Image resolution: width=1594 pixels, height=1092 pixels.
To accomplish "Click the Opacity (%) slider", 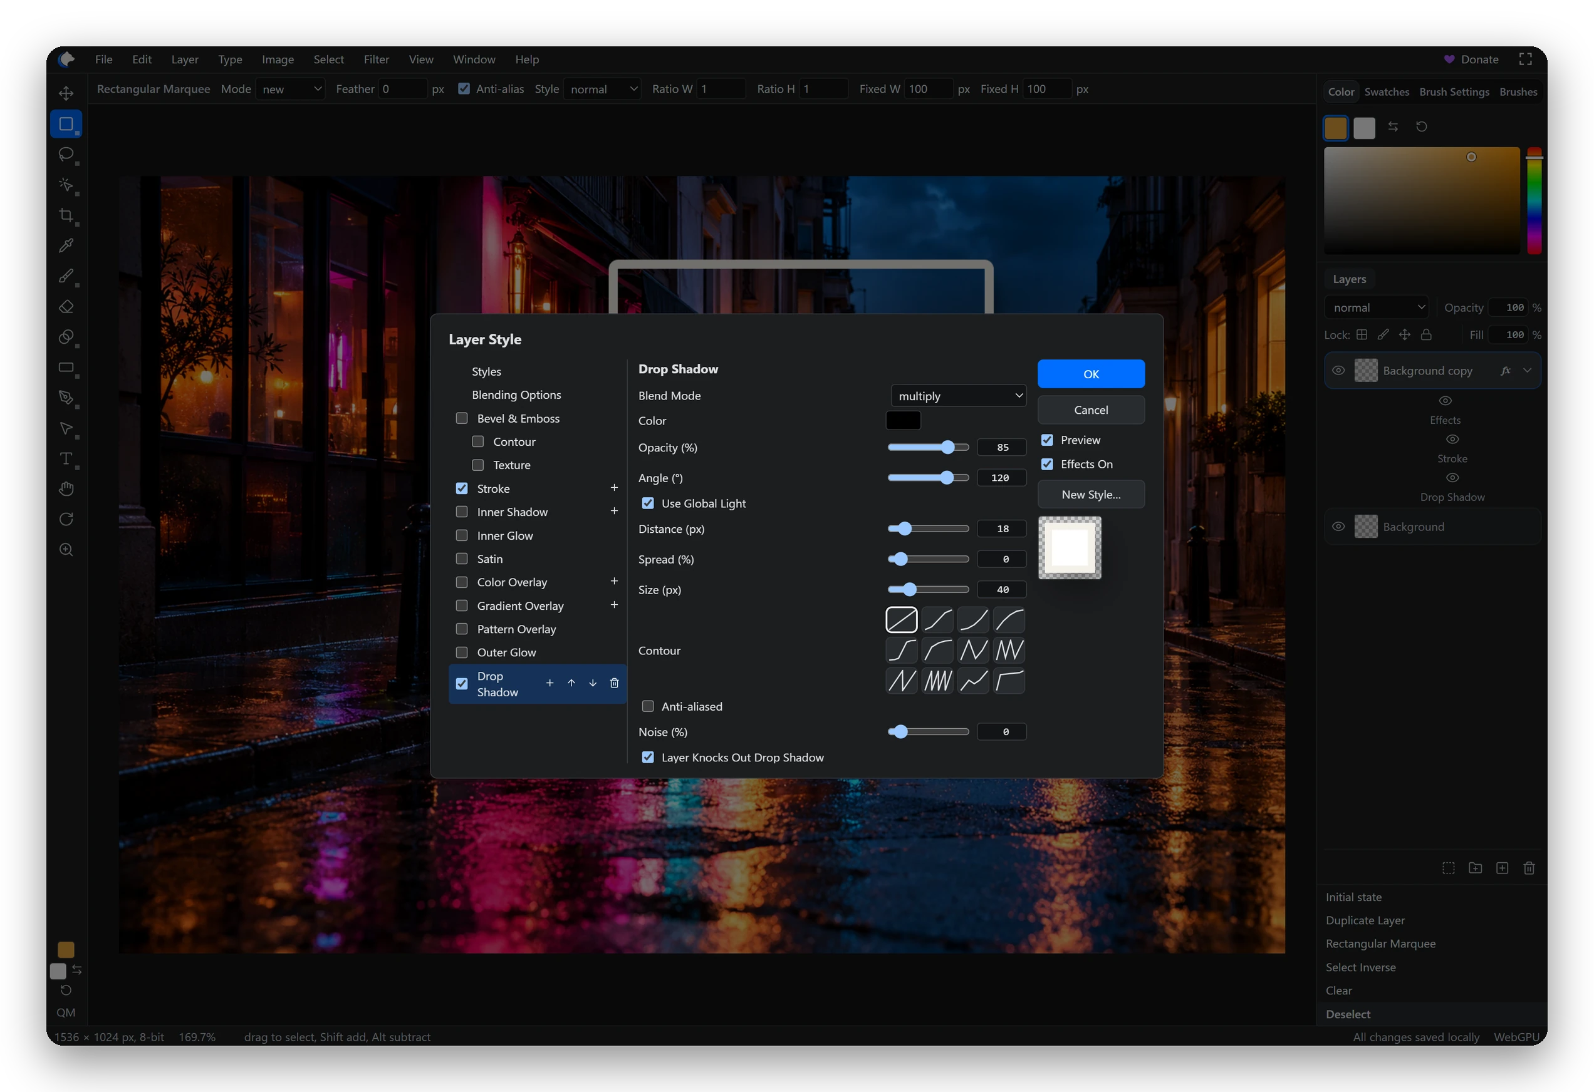I will click(928, 448).
